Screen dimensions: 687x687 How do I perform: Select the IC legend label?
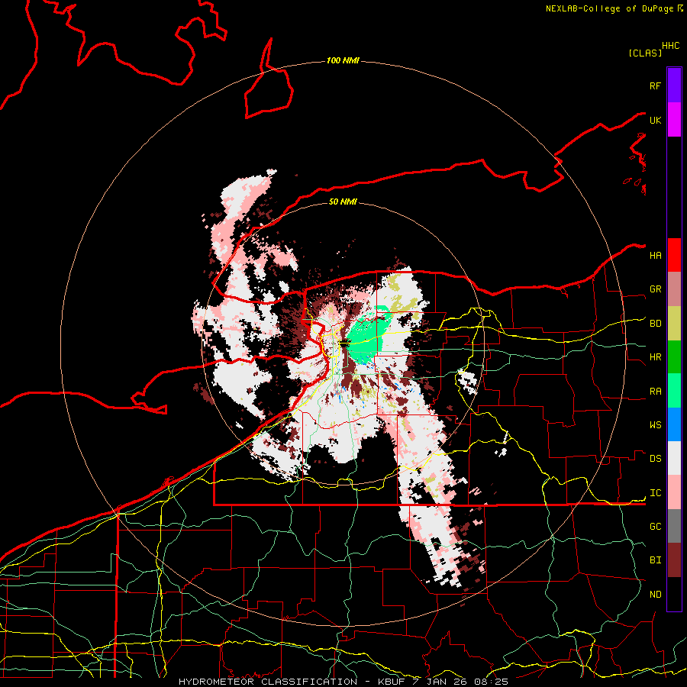click(x=655, y=493)
